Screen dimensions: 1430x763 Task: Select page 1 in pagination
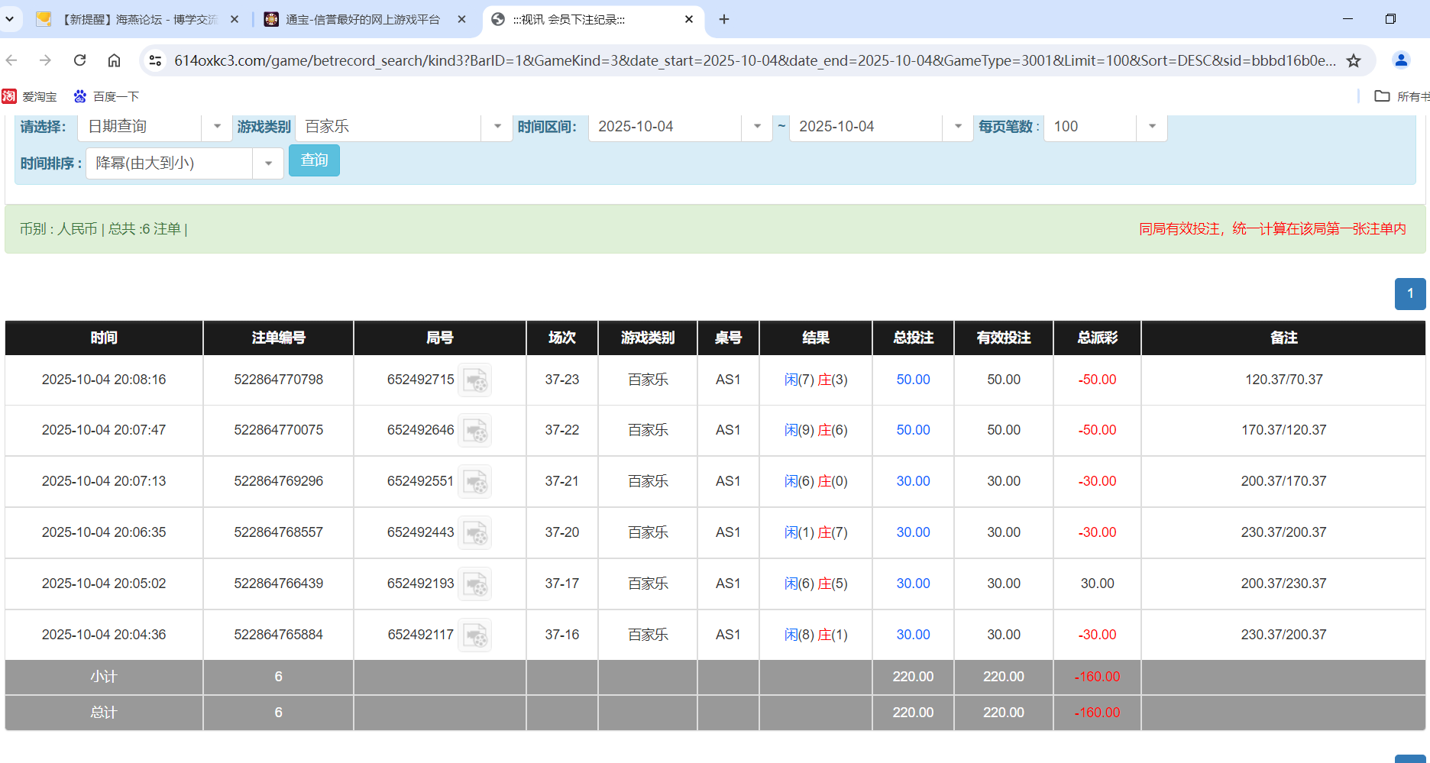coord(1410,294)
